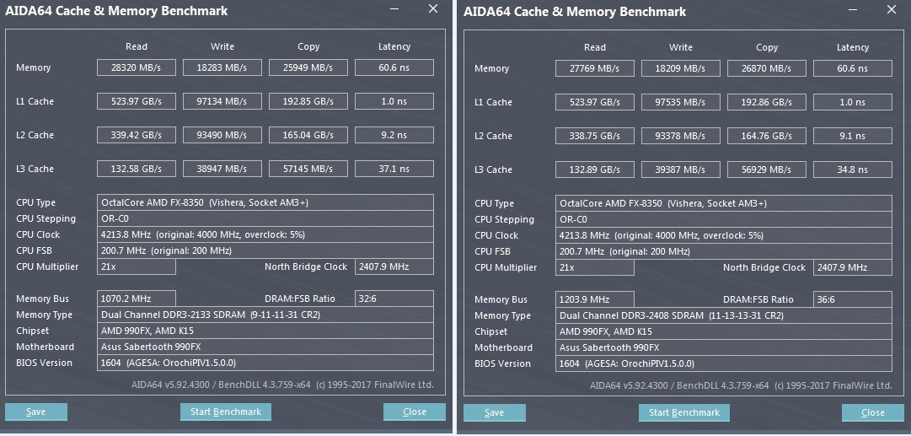The image size is (911, 436).
Task: Click Save in the right benchmark window
Action: pyautogui.click(x=495, y=412)
